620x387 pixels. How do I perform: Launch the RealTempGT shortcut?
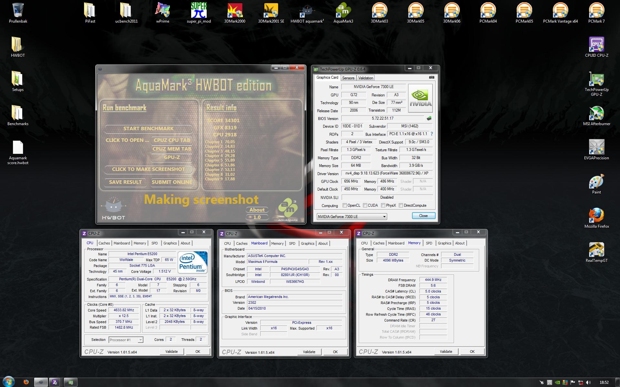(x=596, y=252)
